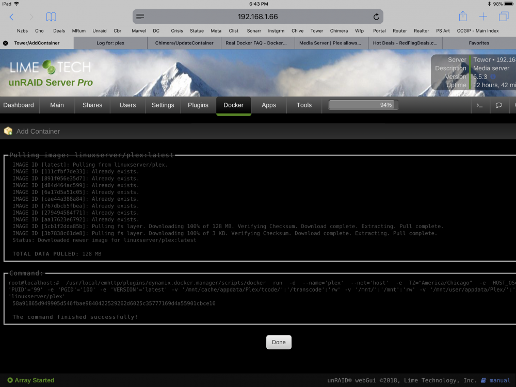516x387 pixels.
Task: Tap the 192.168.1.66 address field
Action: (x=257, y=17)
